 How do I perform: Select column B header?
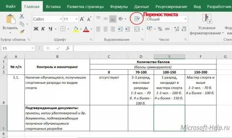tap(57, 56)
